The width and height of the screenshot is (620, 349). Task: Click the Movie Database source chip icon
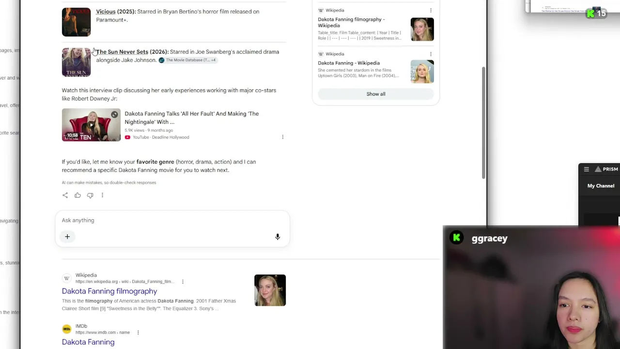coord(162,60)
